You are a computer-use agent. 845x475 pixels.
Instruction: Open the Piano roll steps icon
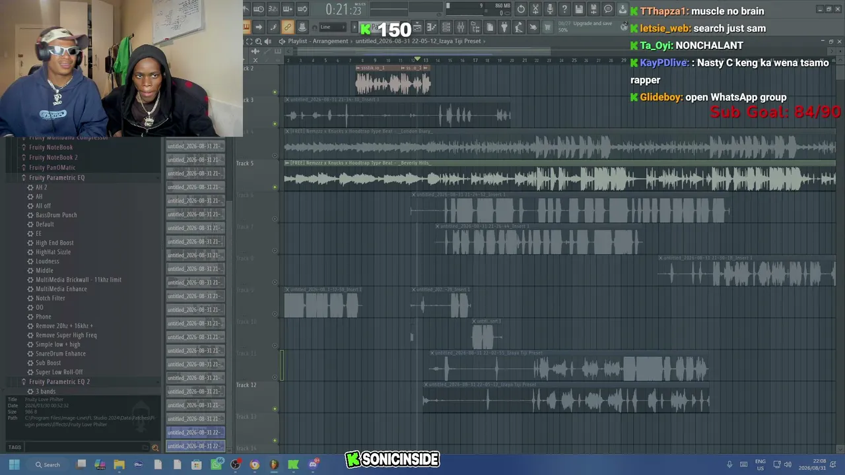click(432, 27)
